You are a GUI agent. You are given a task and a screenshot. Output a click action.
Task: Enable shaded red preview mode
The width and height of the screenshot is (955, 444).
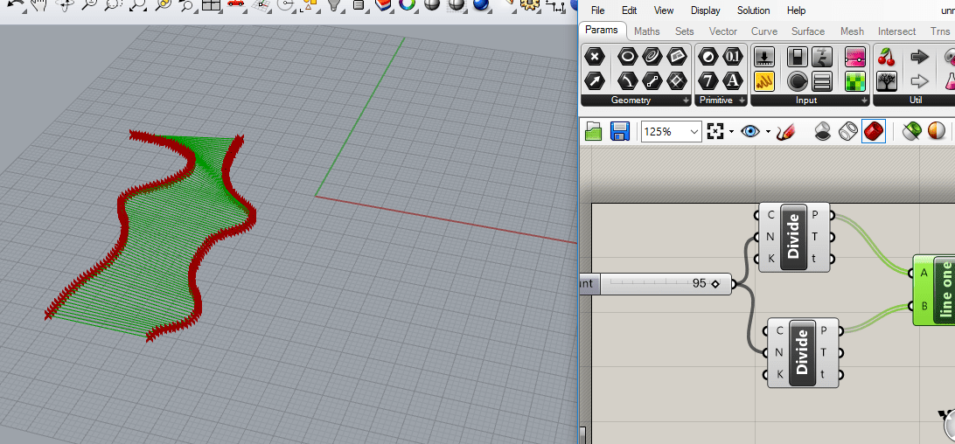point(874,131)
